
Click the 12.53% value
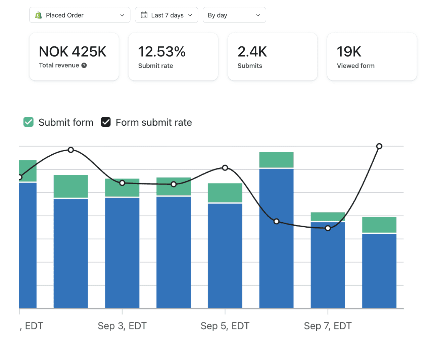coord(162,52)
